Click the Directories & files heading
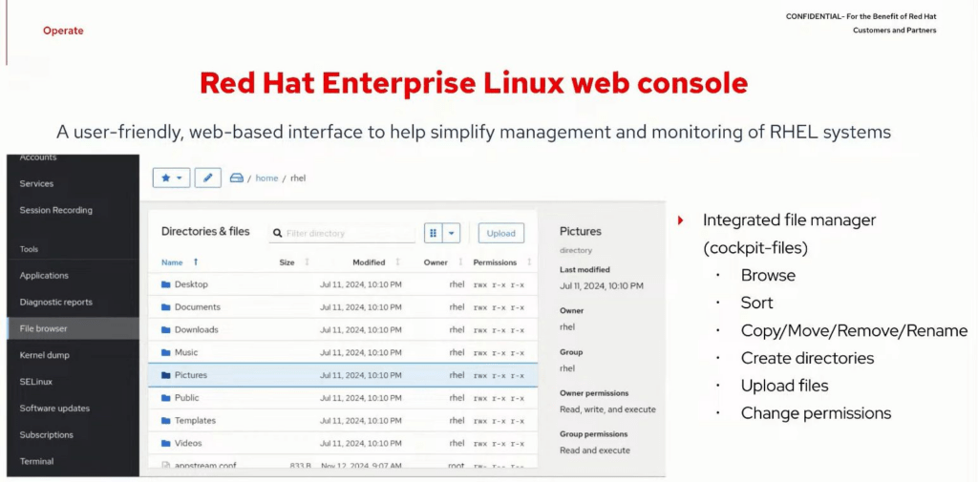Screen dimensions: 978x482 205,231
